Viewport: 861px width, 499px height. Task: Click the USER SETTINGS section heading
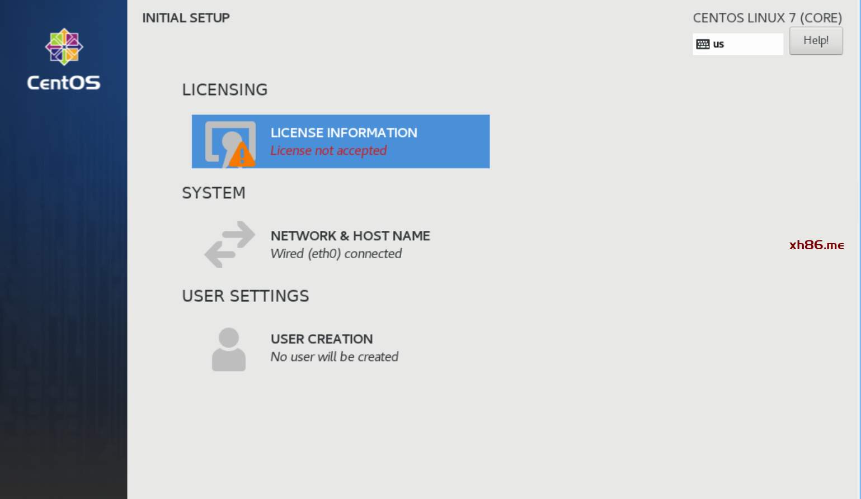tap(245, 296)
